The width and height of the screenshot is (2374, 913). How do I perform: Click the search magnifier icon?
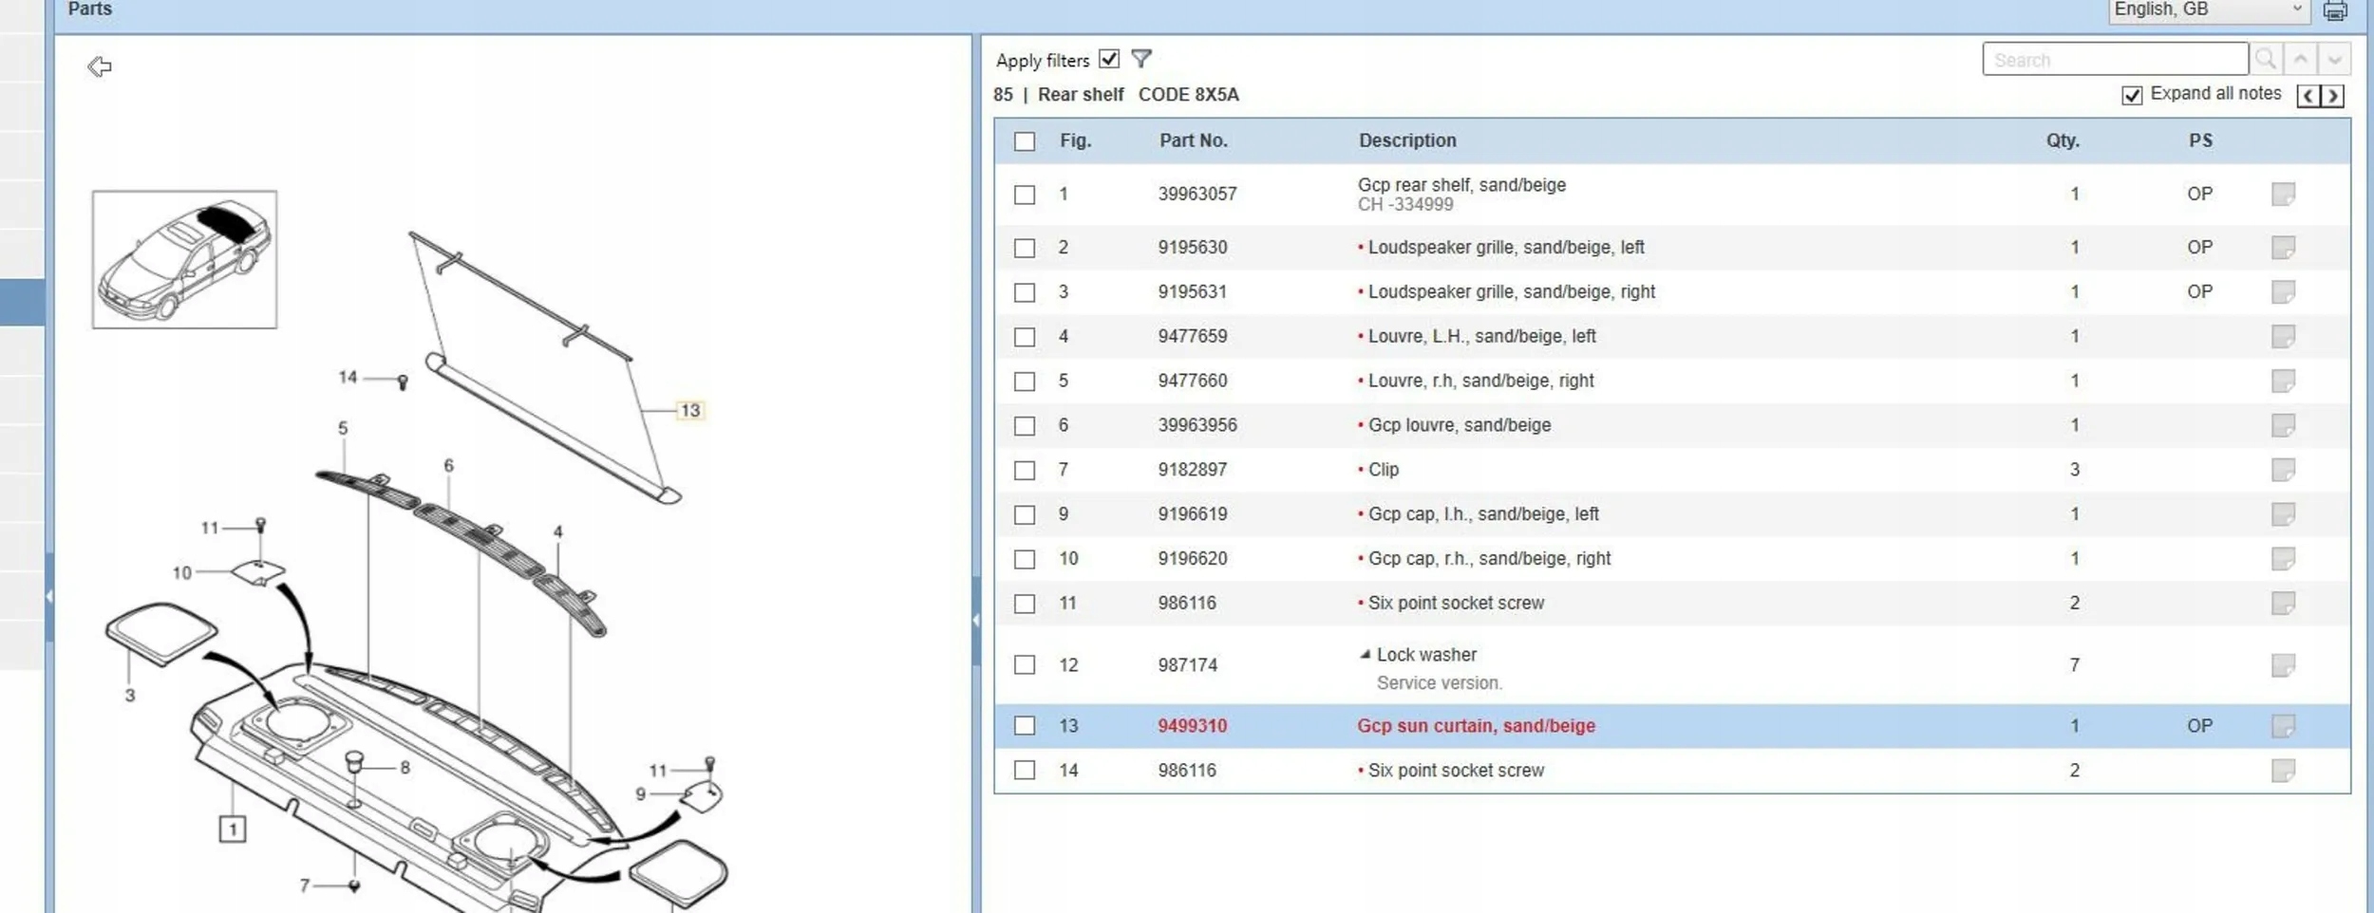tap(2266, 59)
